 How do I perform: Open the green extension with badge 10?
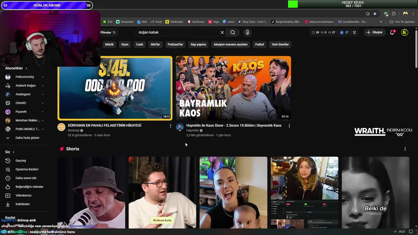386,14
